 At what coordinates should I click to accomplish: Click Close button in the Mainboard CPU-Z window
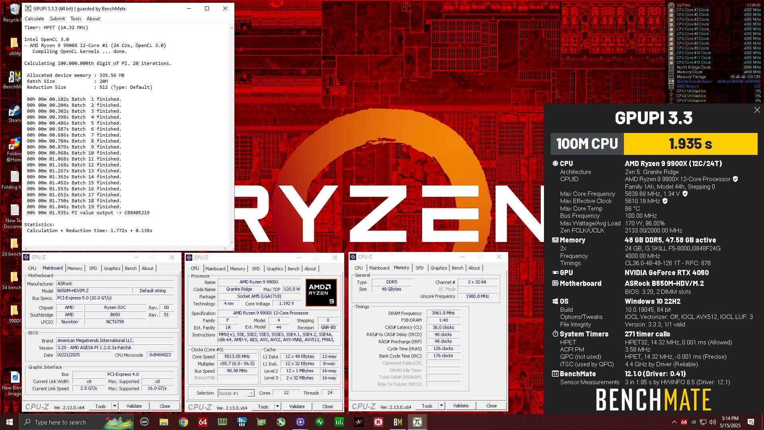[165, 406]
